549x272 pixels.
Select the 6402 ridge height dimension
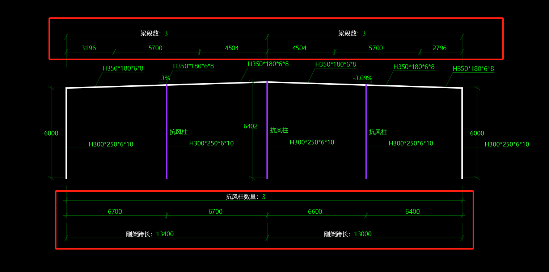coord(250,126)
